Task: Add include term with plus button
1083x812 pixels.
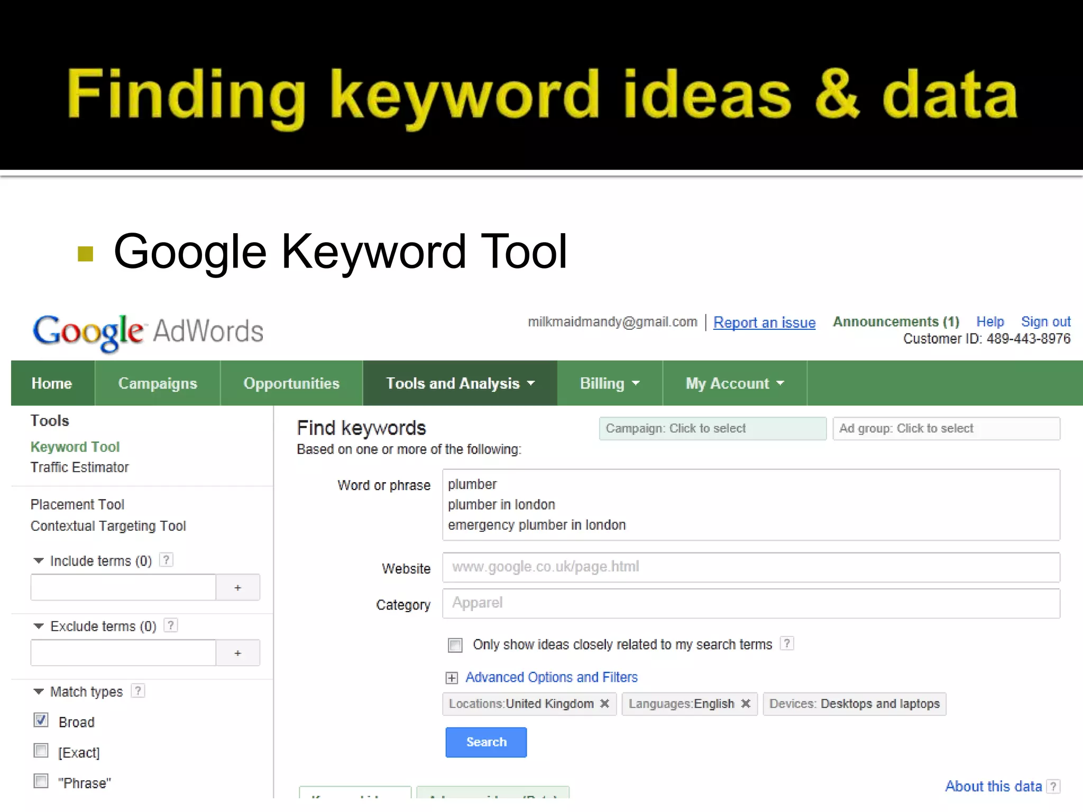Action: tap(238, 587)
